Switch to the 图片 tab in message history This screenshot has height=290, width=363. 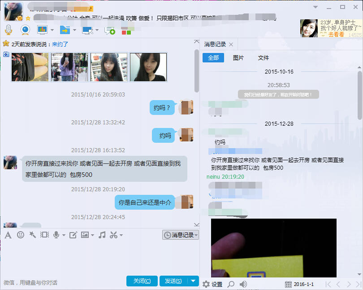pyautogui.click(x=238, y=58)
